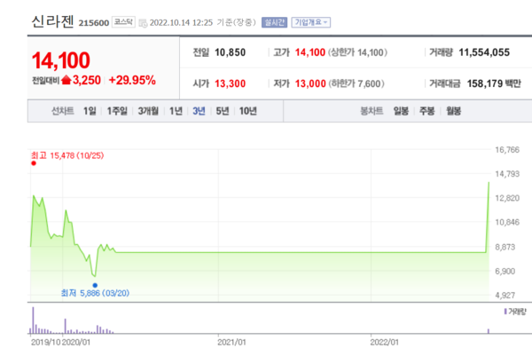Viewport: 532px width, 356px height.
Task: Click the lower limit text 하한가 7,600
Action: pyautogui.click(x=356, y=83)
